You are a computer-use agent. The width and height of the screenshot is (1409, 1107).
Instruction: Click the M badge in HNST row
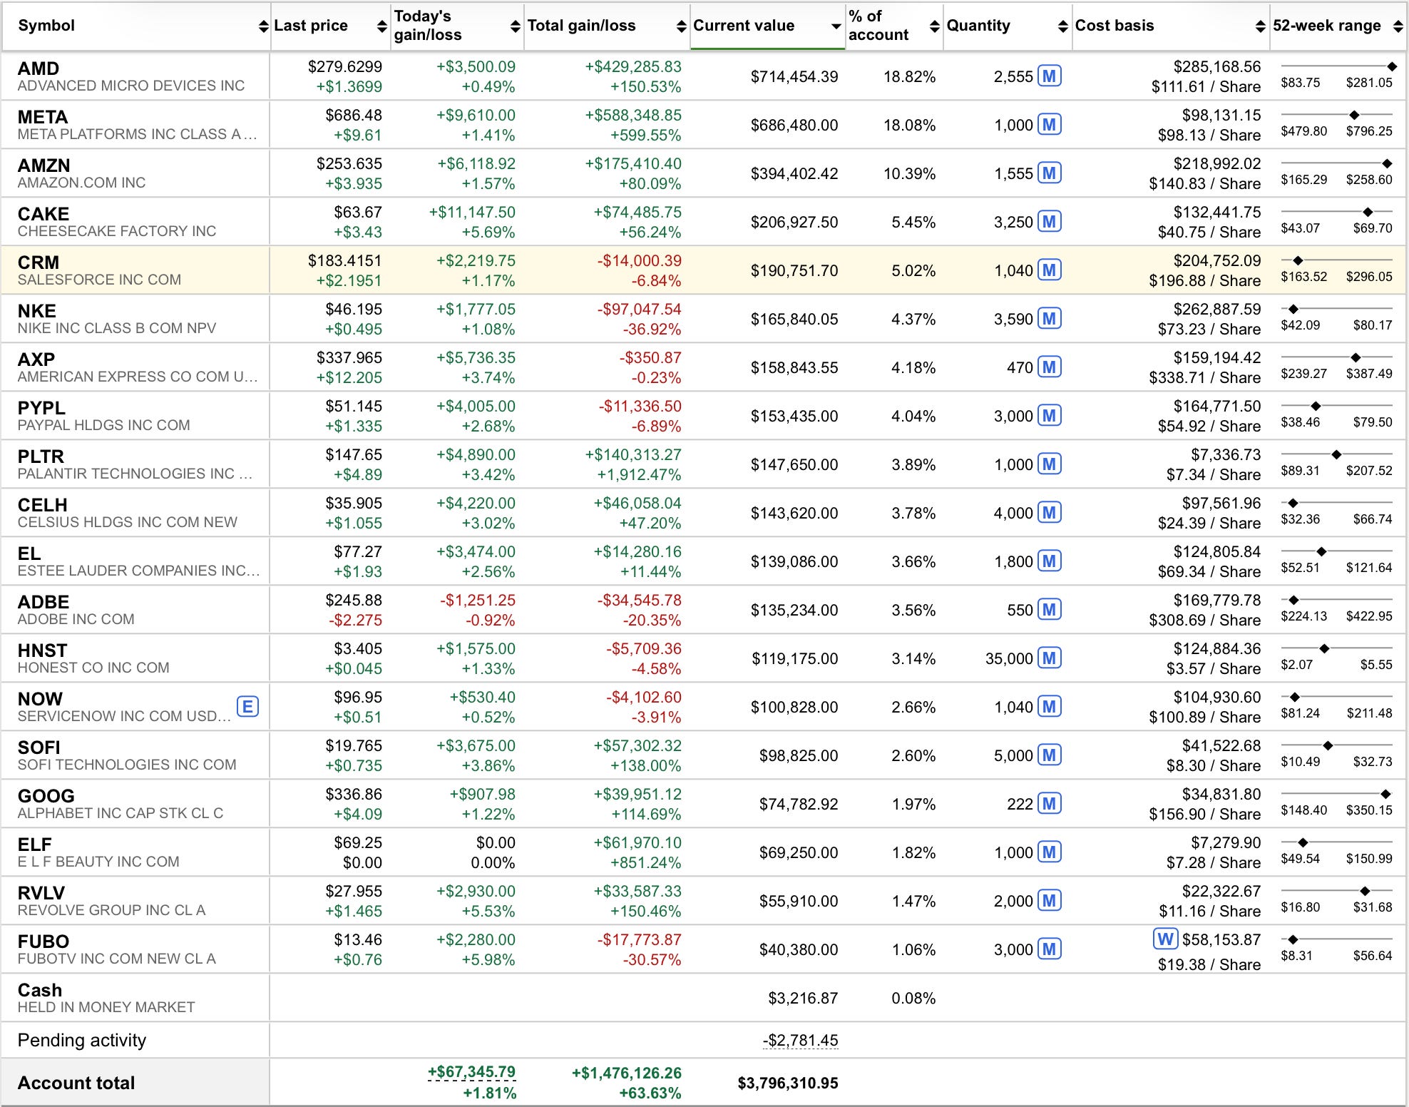1049,658
